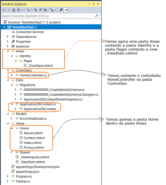Collapse the Identity folder

click(x=12, y=56)
